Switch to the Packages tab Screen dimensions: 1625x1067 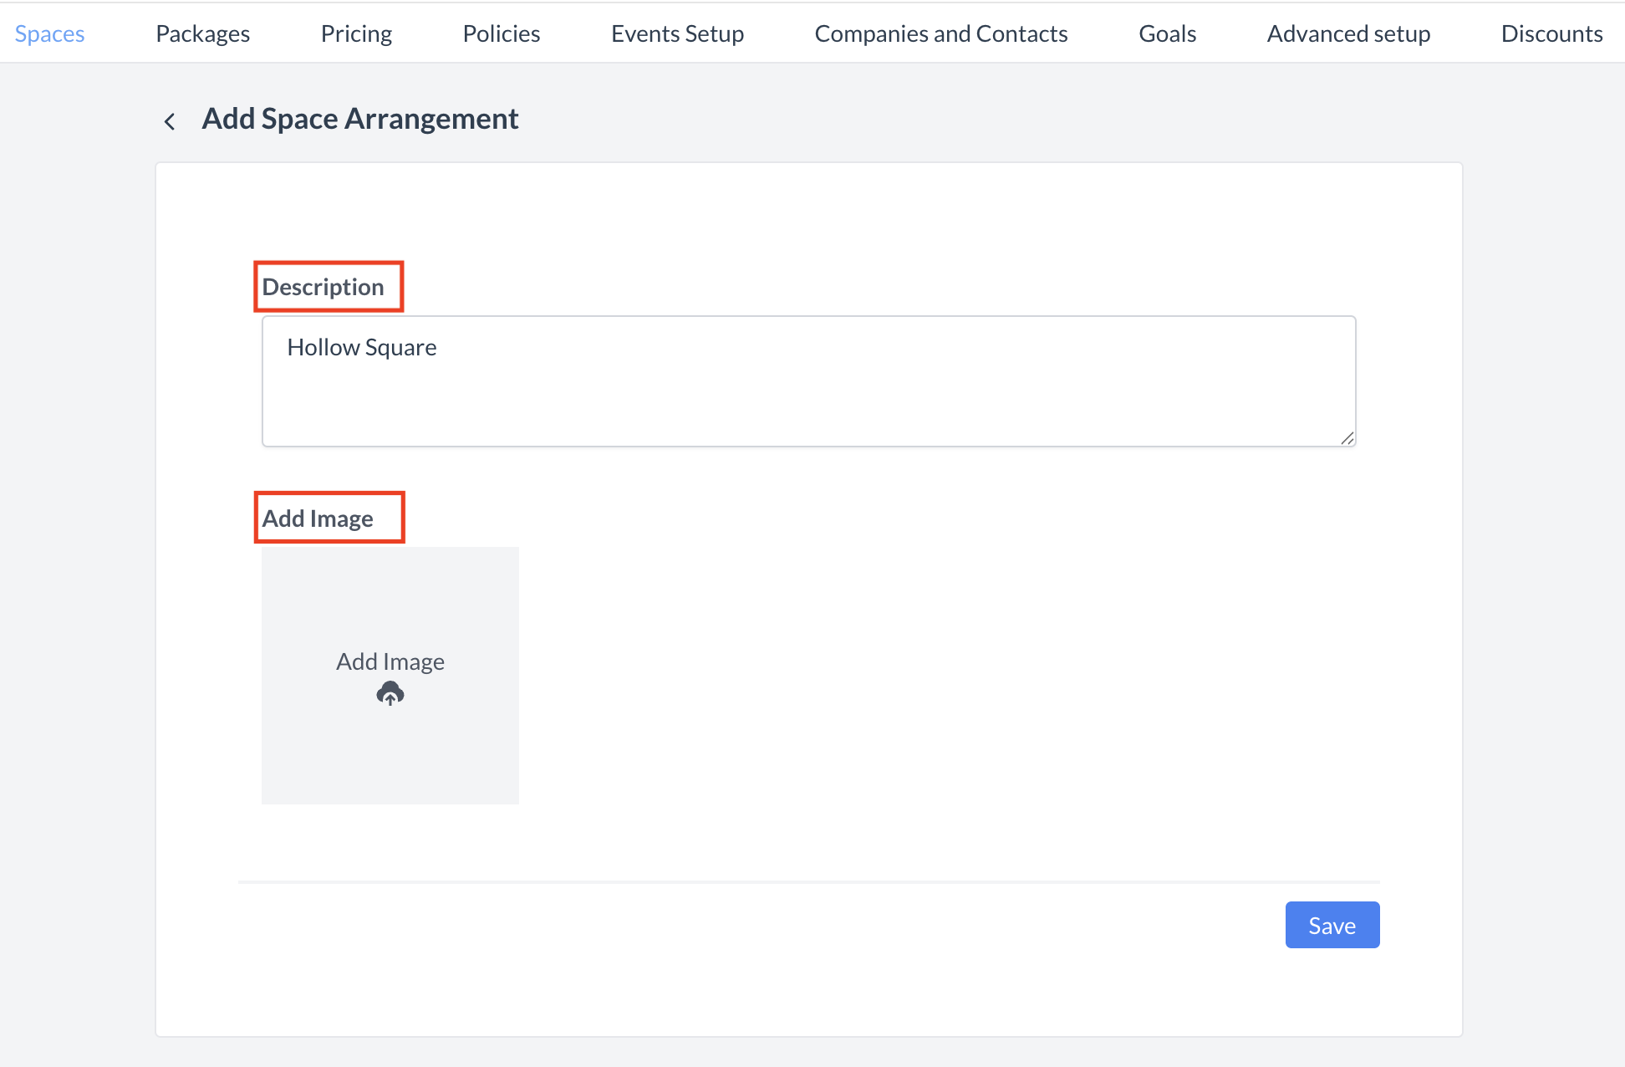[202, 33]
